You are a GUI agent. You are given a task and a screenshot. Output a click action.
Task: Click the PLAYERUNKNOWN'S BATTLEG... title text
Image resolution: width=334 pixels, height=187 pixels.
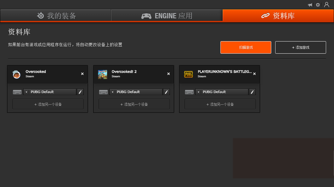[225, 72]
